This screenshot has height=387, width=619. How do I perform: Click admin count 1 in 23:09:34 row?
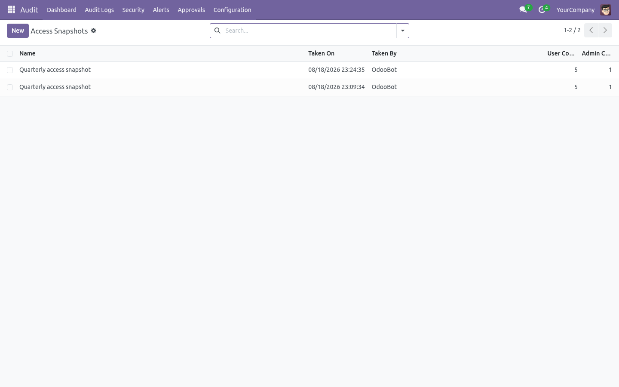tap(610, 87)
